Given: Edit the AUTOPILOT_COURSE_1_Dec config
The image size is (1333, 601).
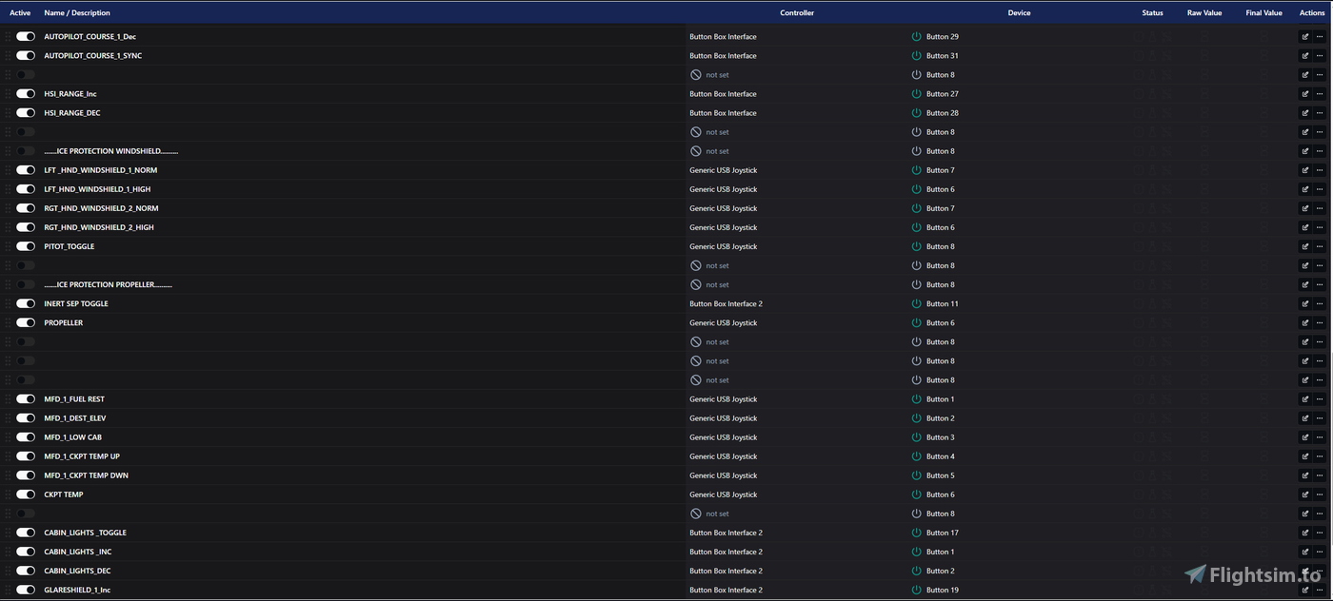Looking at the screenshot, I should 1304,37.
